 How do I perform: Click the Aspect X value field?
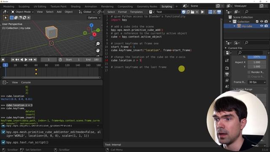point(257,62)
